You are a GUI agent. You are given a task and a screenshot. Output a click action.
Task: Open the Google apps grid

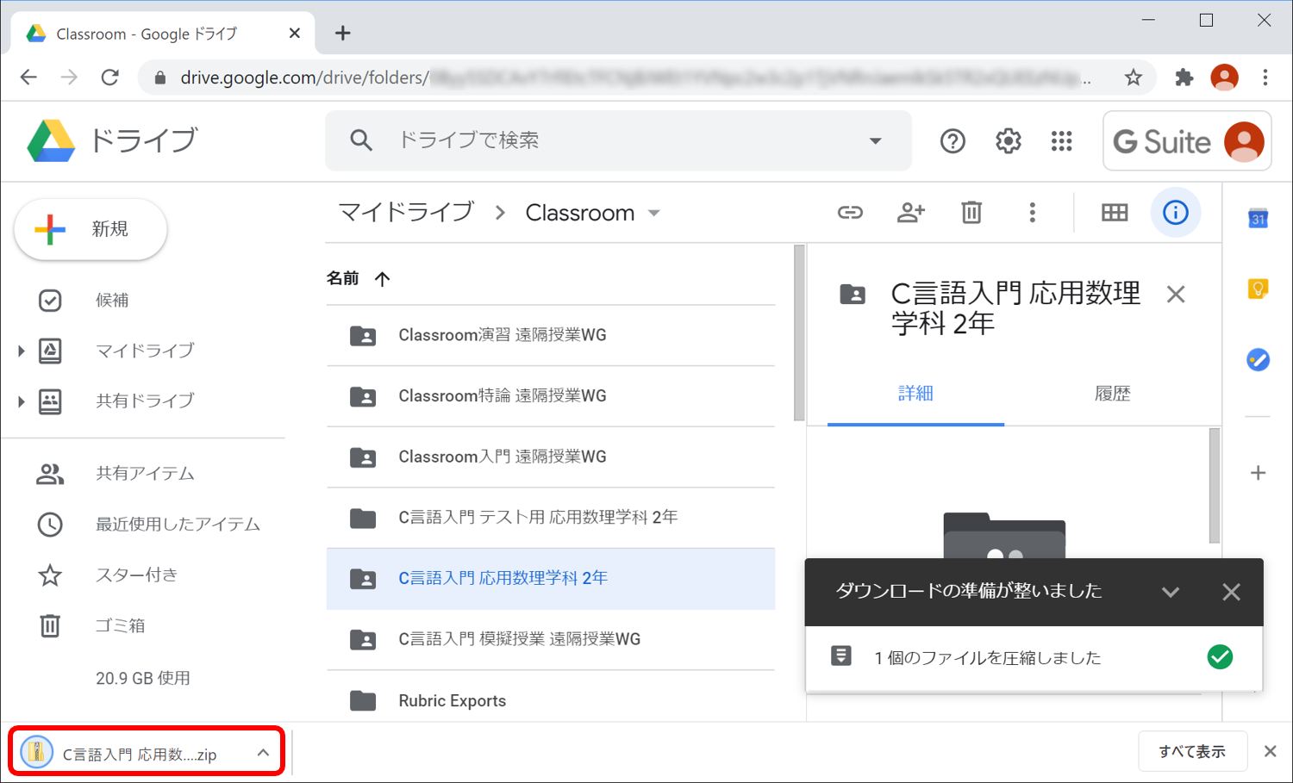click(x=1061, y=141)
